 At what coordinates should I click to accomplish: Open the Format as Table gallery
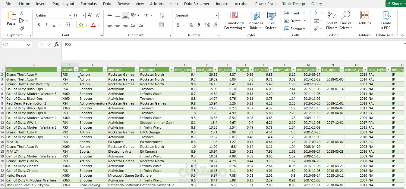(x=255, y=20)
